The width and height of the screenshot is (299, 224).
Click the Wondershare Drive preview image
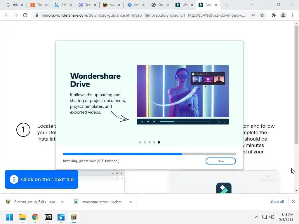point(183,91)
